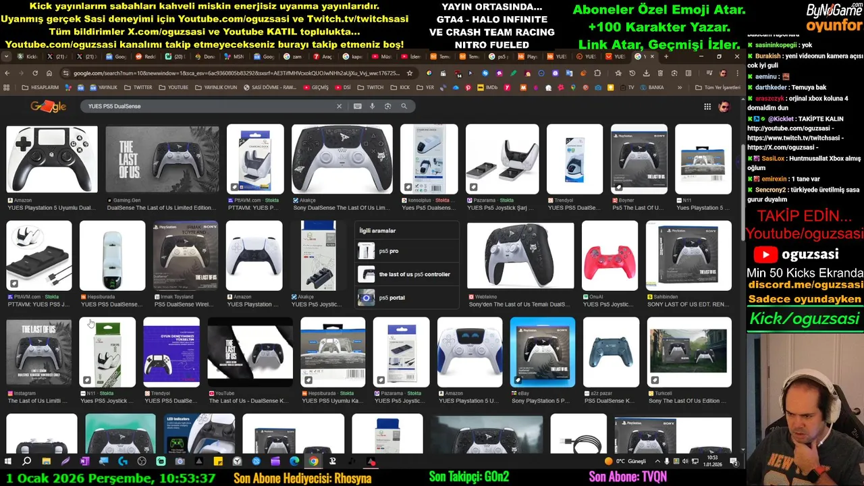Open YAYINLIK bookmarks folder
Viewport: 864px width, 486px height.
tap(103, 87)
